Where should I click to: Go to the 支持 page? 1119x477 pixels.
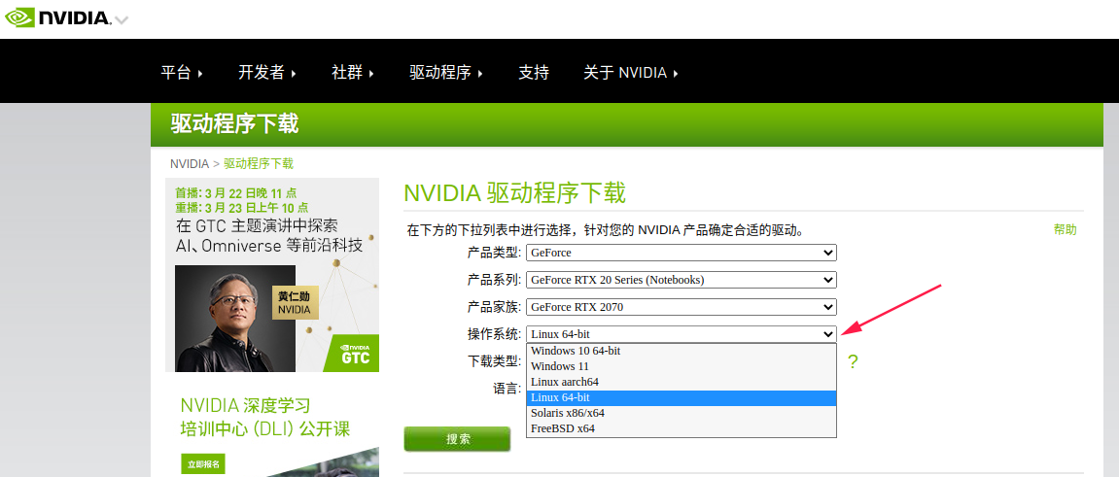(534, 72)
